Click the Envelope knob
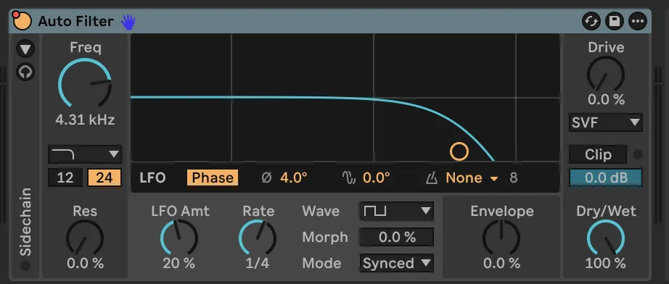This screenshot has width=669, height=284. [501, 238]
